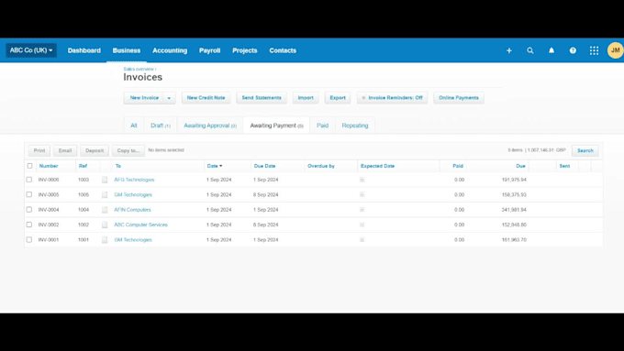Viewport: 624px width, 351px height.
Task: Add expected date for INV-0006
Action: (362, 180)
